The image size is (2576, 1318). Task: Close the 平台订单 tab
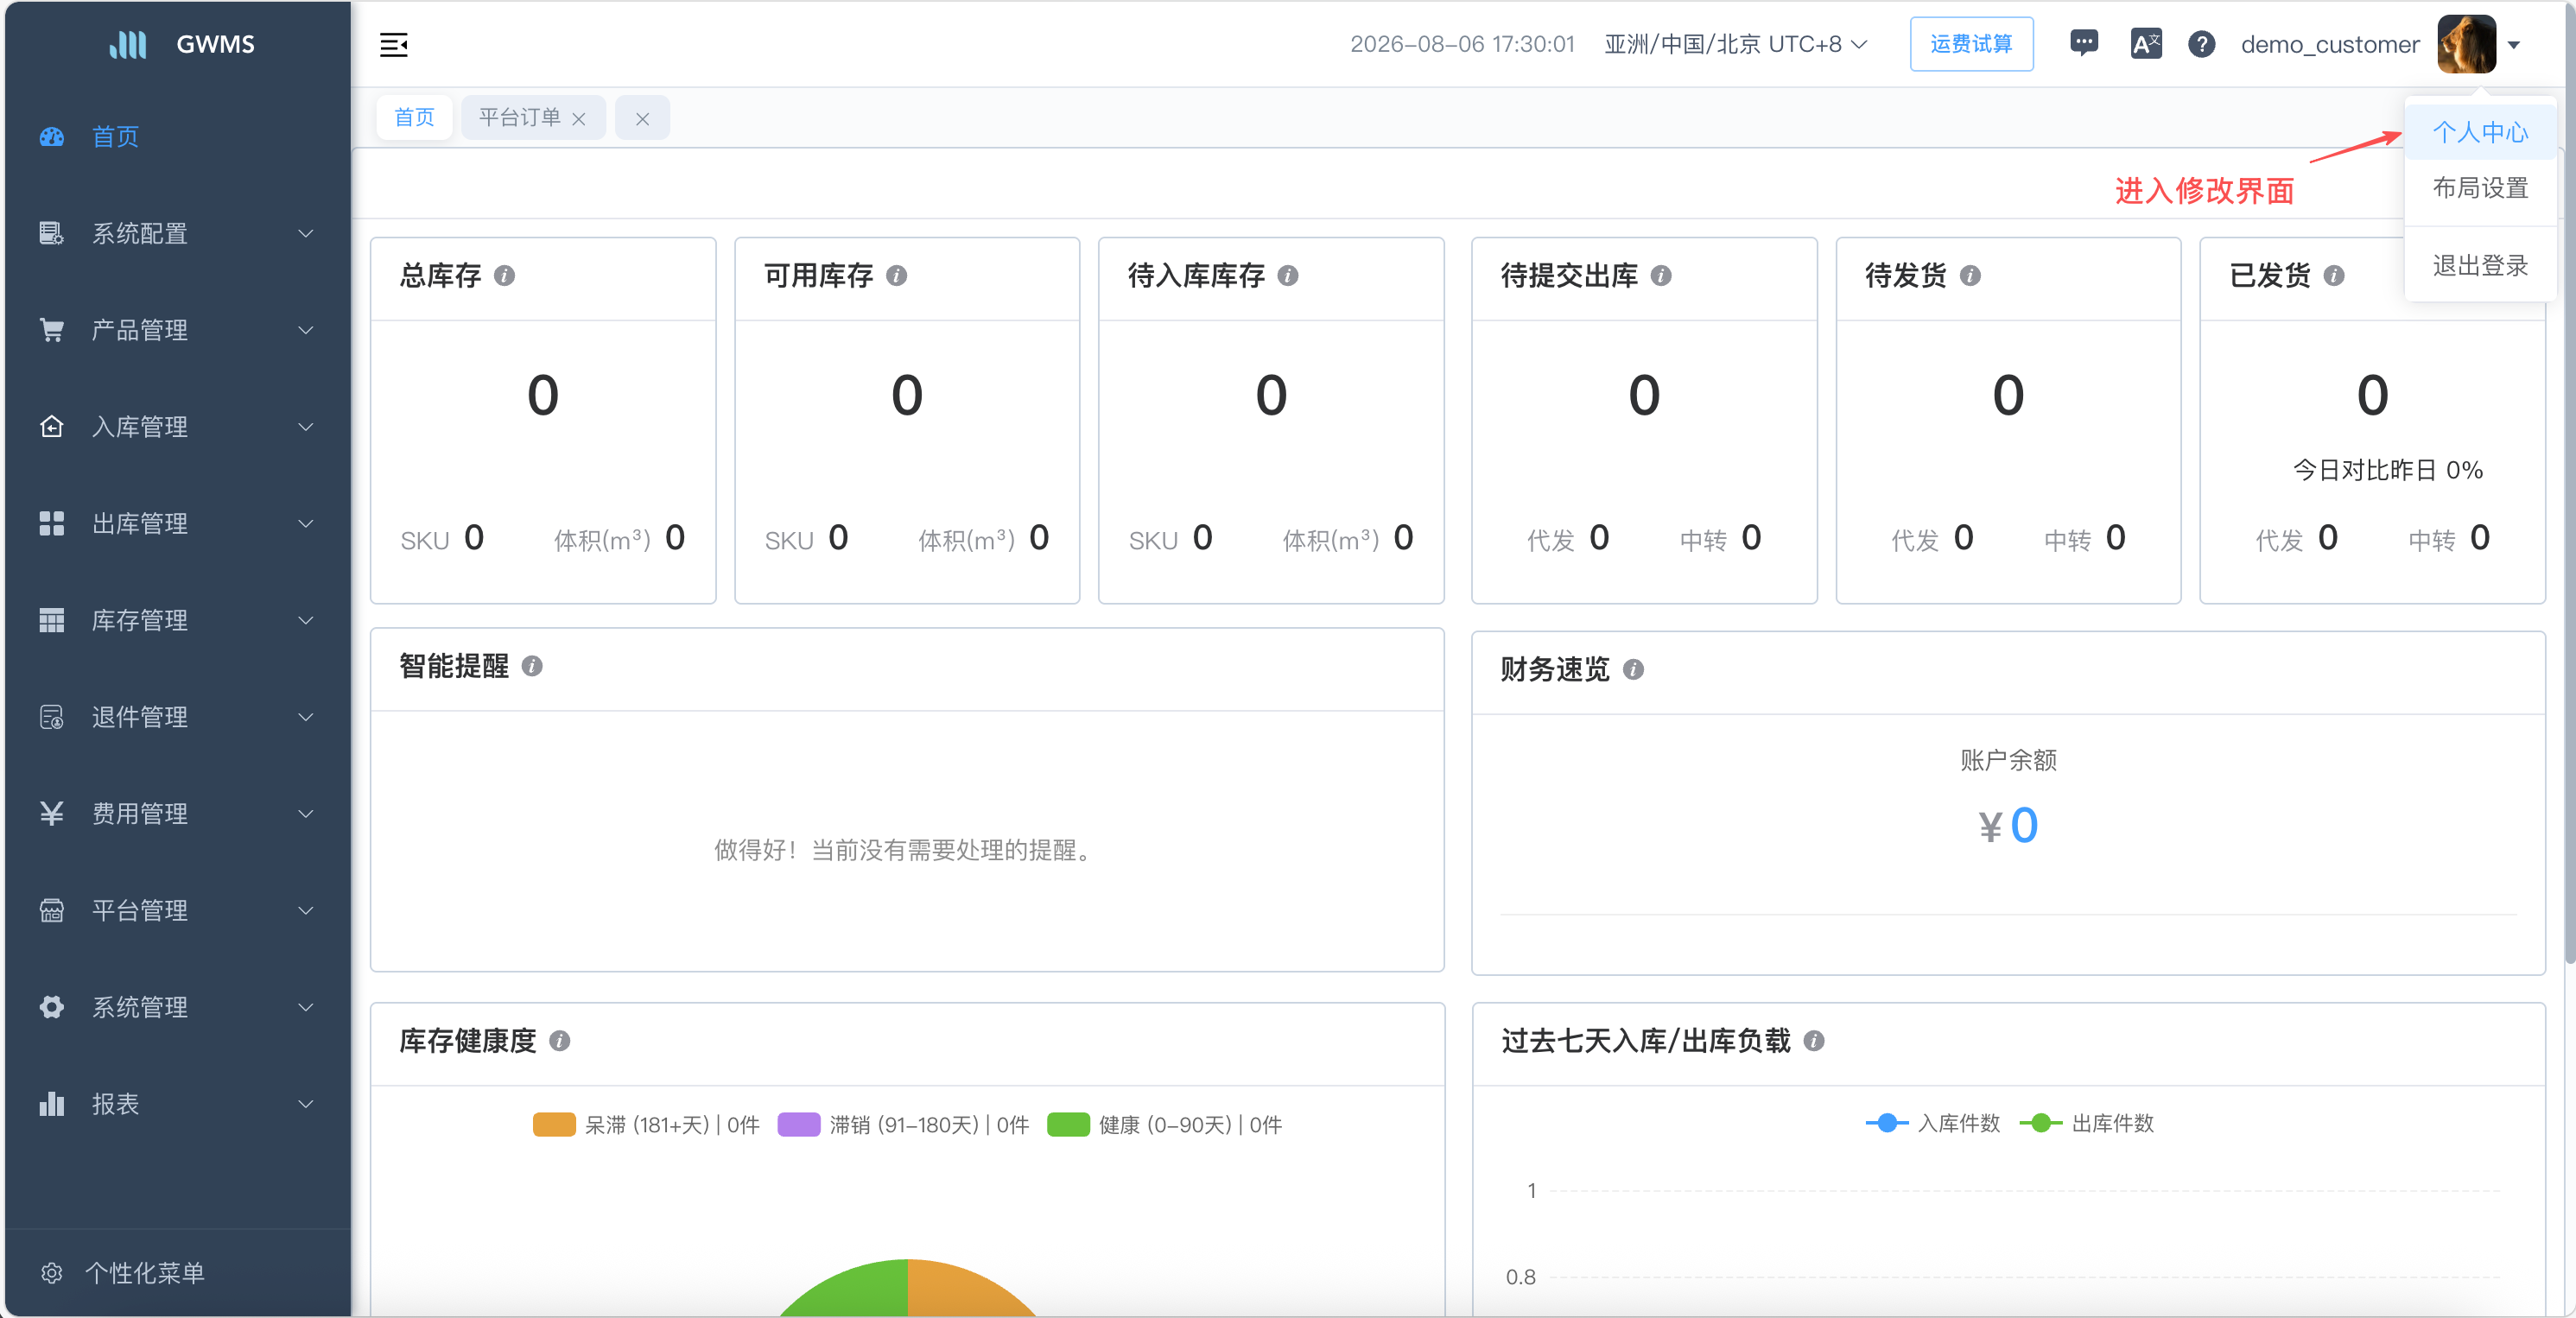click(579, 119)
